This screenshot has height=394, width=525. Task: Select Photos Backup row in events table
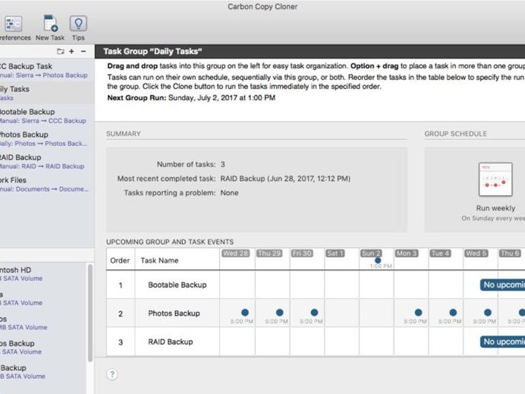pos(316,314)
